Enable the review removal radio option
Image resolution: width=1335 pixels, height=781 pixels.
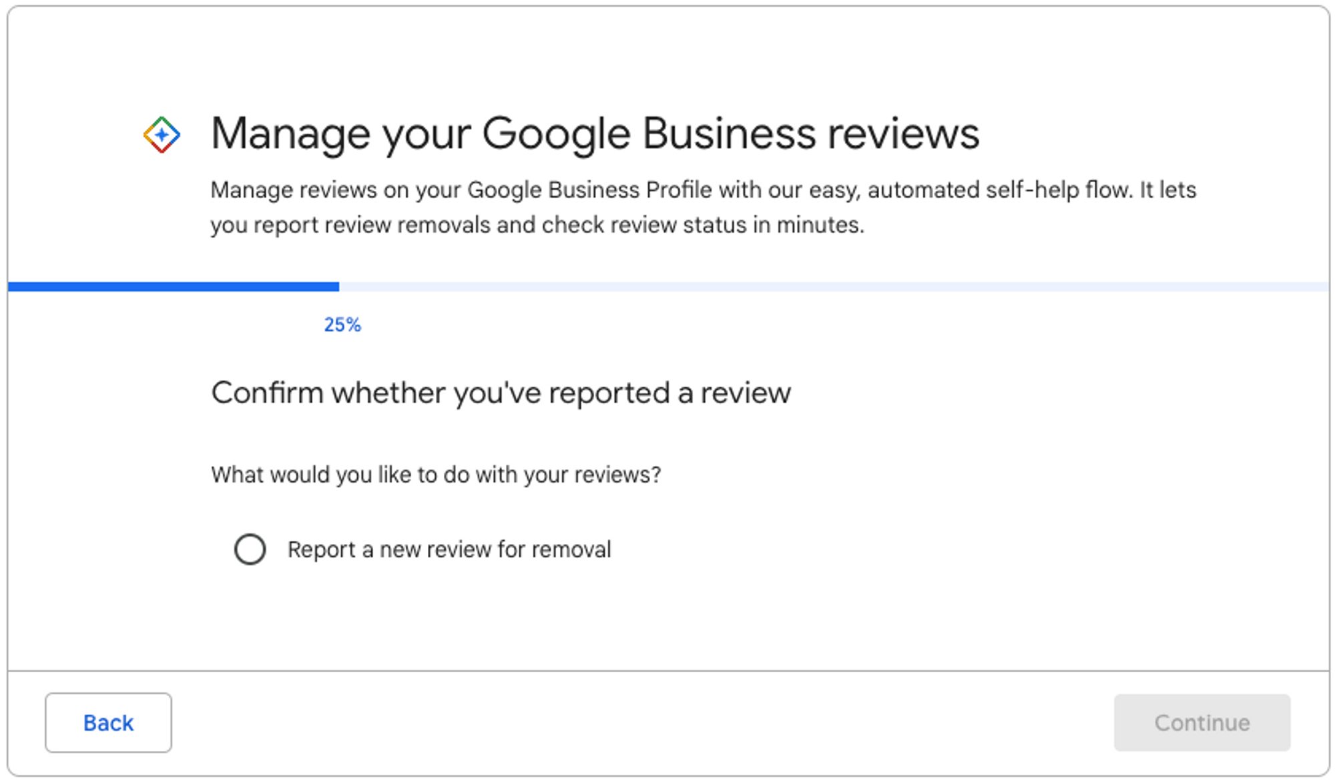click(x=250, y=549)
